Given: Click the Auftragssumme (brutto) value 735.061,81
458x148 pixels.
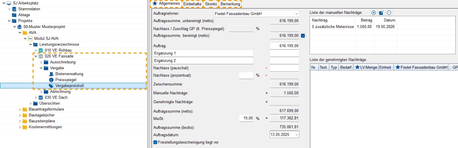Looking at the screenshot, I should pos(284,127).
